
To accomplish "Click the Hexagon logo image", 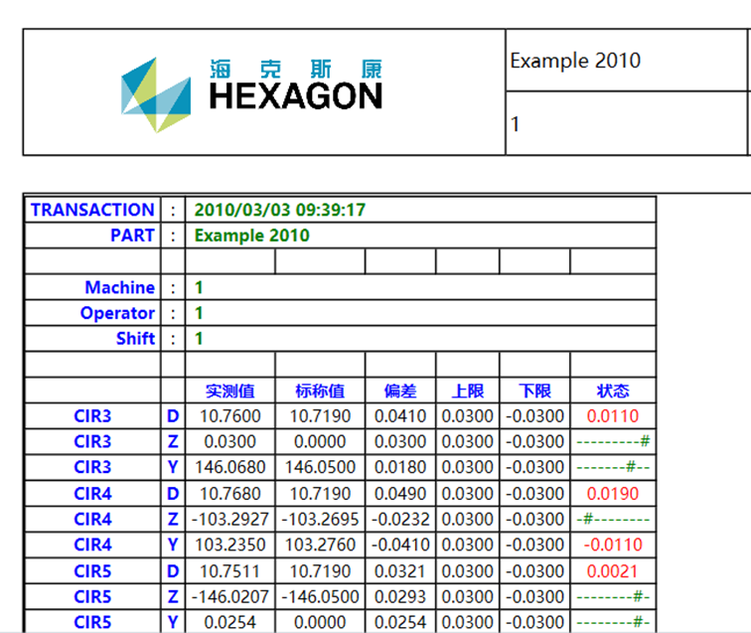I will 252,93.
